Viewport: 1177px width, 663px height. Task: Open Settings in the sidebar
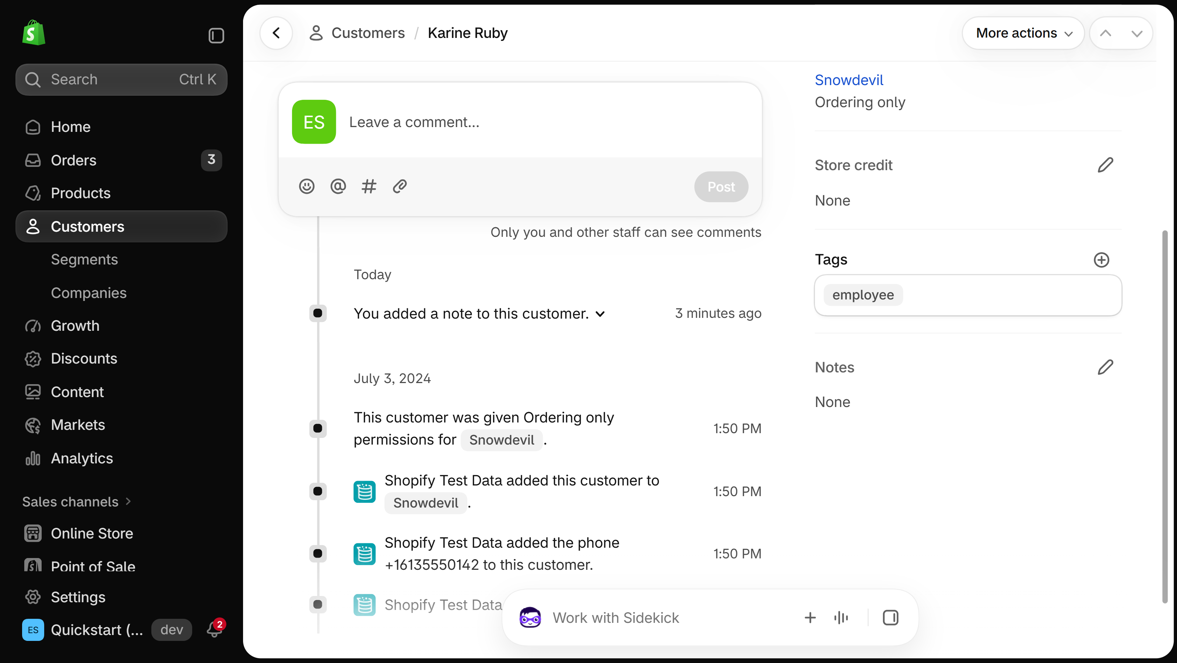point(122,597)
